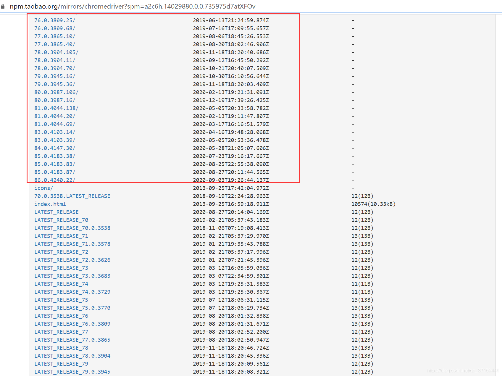Open the 83.0.4103.14 directory
Screen dimensions: 502x376
click(x=54, y=132)
